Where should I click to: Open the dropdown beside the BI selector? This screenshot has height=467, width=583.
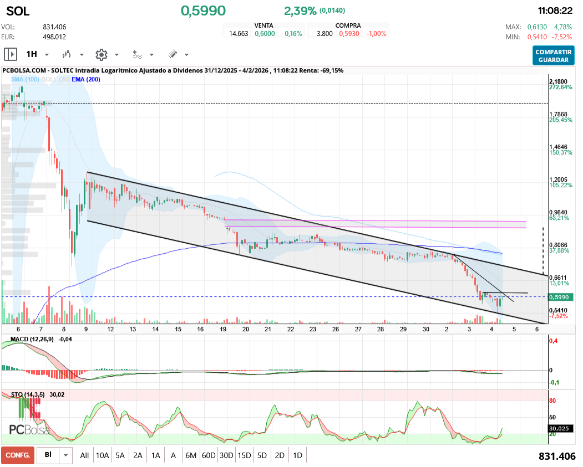click(65, 455)
